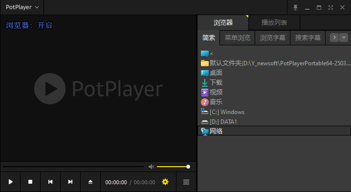Switch to the 播放列表 tab
The width and height of the screenshot is (351, 192).
tap(274, 22)
